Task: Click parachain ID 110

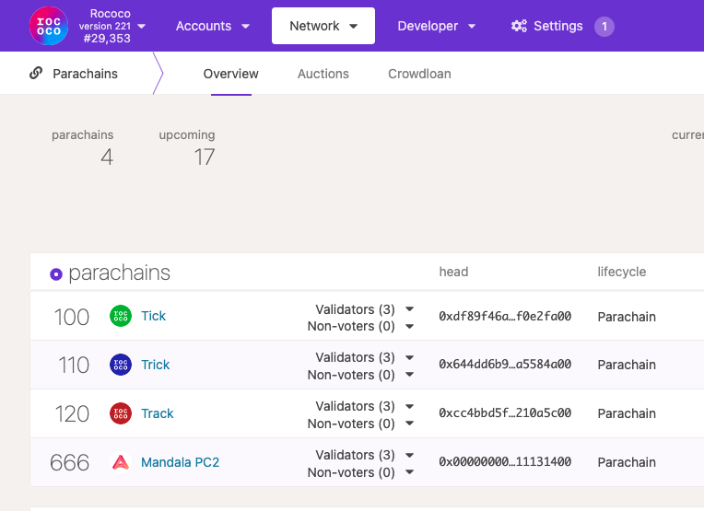Action: 74,366
